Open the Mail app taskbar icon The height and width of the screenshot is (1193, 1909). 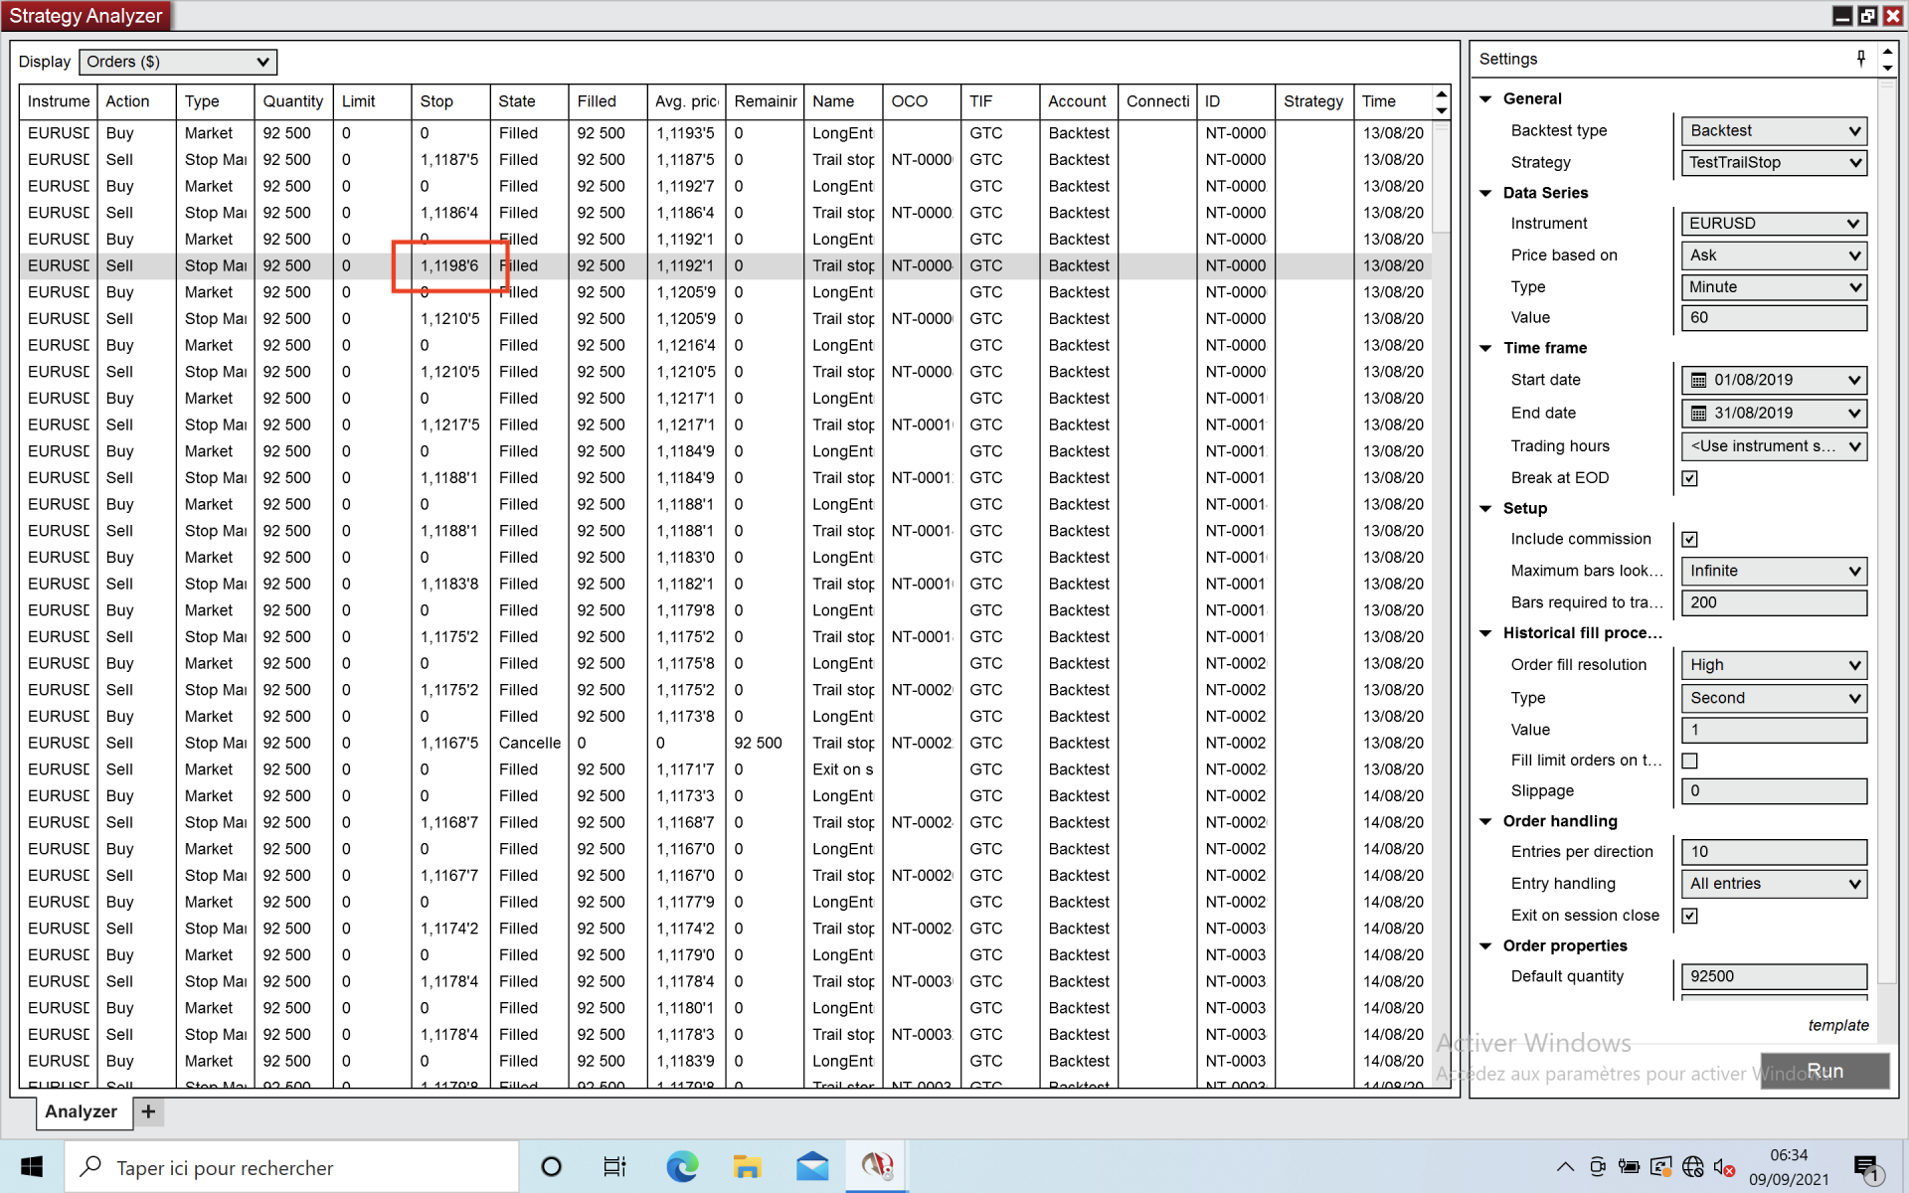click(812, 1166)
